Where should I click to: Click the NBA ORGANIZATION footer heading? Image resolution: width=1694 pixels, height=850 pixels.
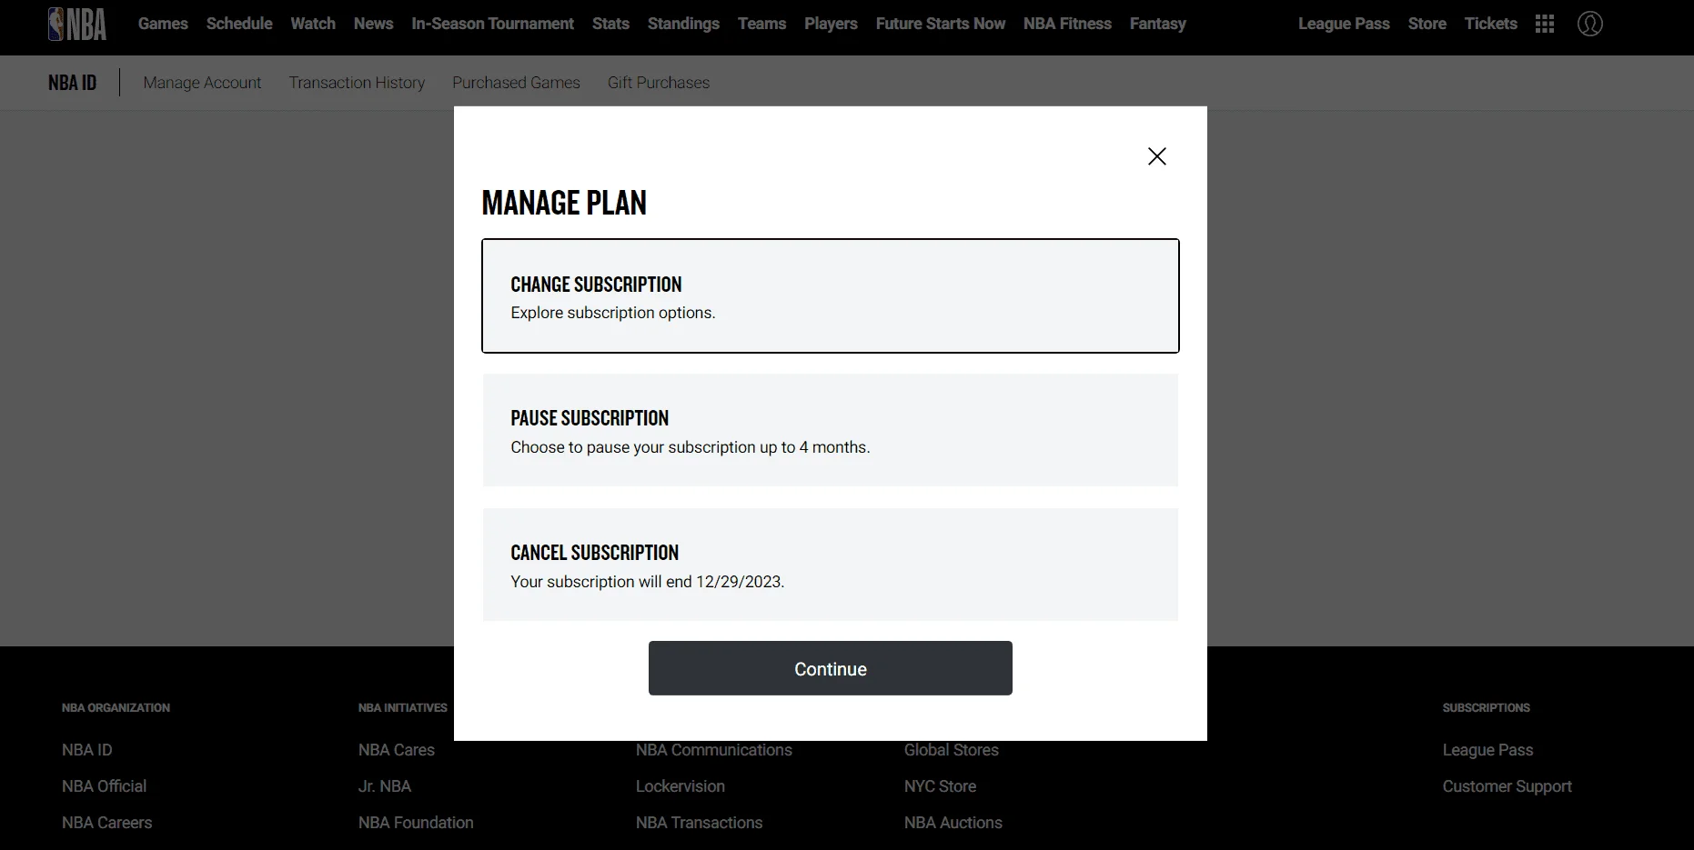pos(116,707)
